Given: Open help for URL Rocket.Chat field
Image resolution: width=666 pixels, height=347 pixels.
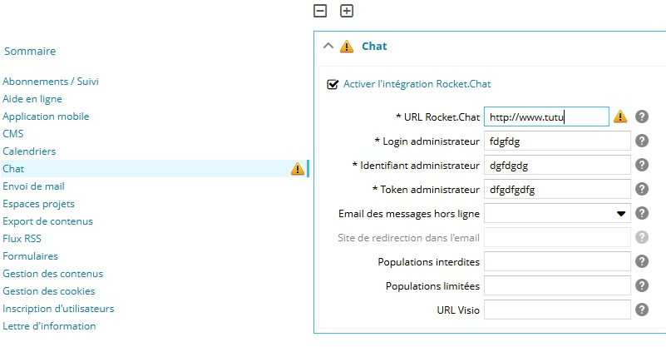Looking at the screenshot, I should click(x=642, y=116).
